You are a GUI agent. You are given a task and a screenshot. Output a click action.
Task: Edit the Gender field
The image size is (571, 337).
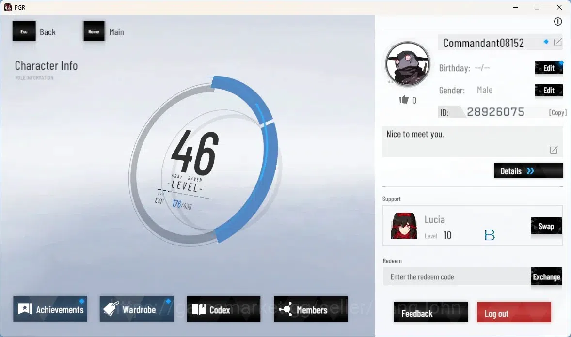pos(549,90)
